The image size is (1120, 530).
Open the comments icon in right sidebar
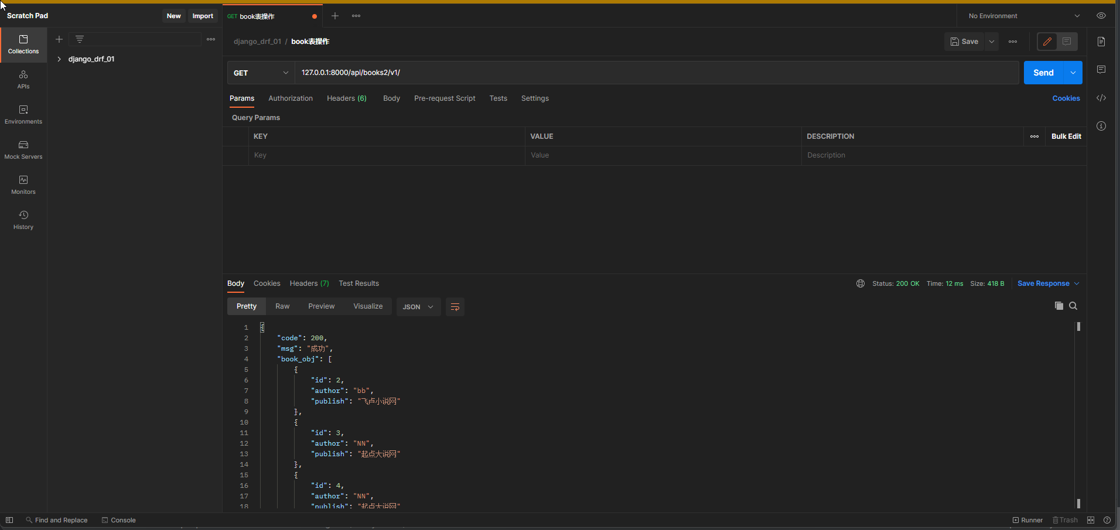pos(1101,70)
